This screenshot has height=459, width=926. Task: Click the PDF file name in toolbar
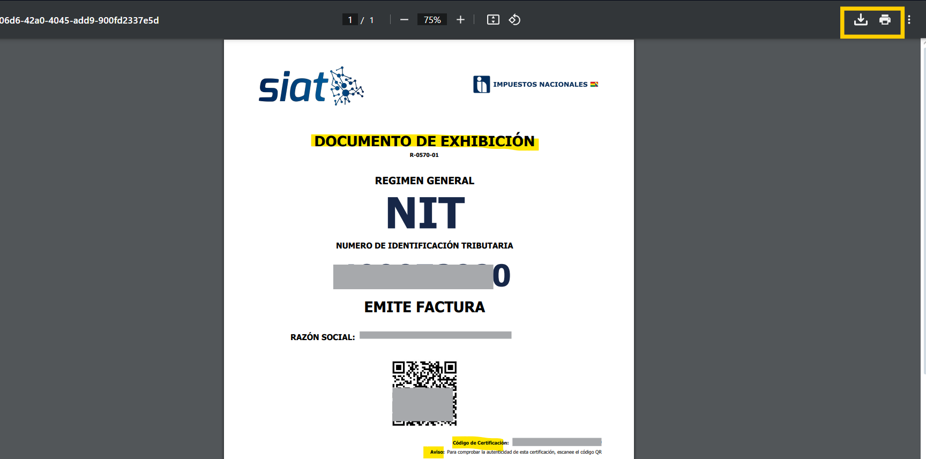coord(79,20)
